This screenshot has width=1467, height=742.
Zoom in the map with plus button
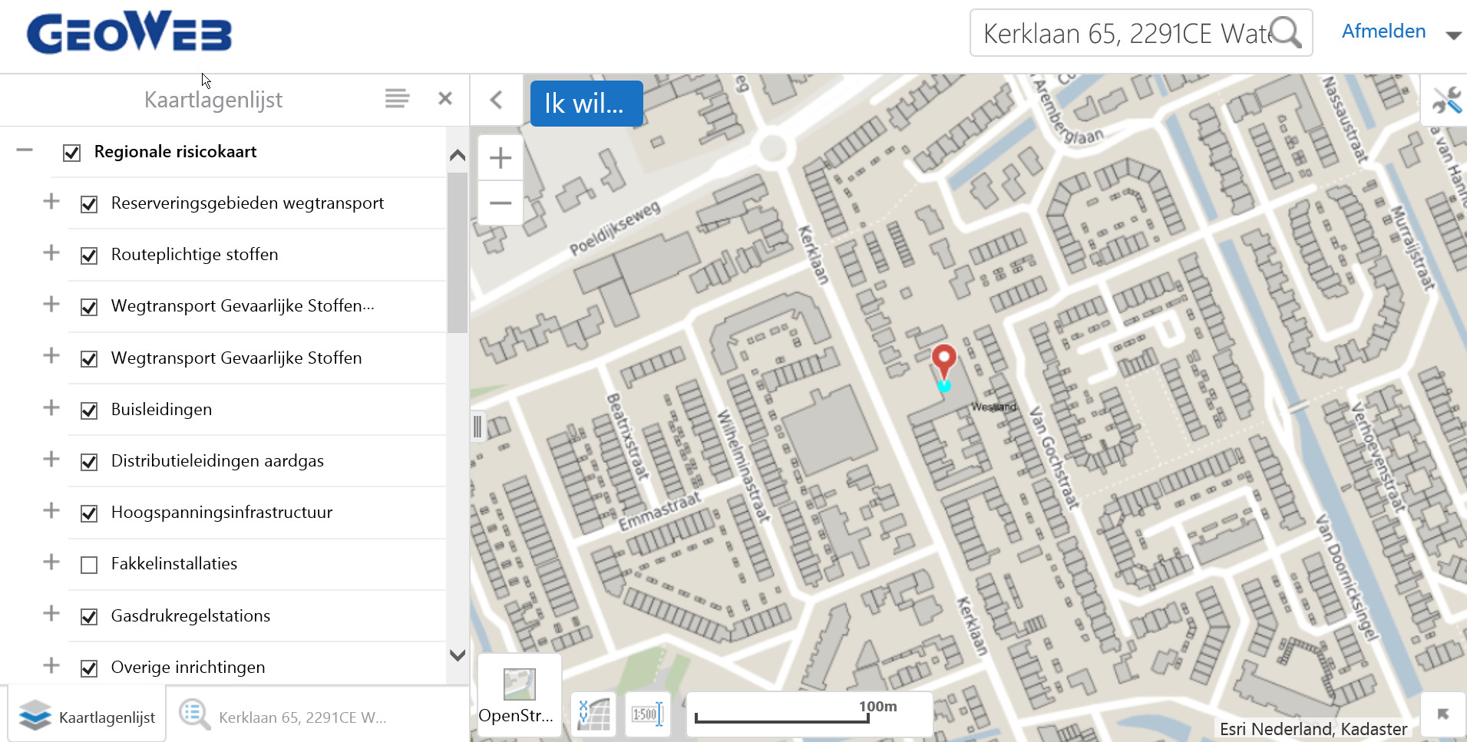pyautogui.click(x=501, y=158)
